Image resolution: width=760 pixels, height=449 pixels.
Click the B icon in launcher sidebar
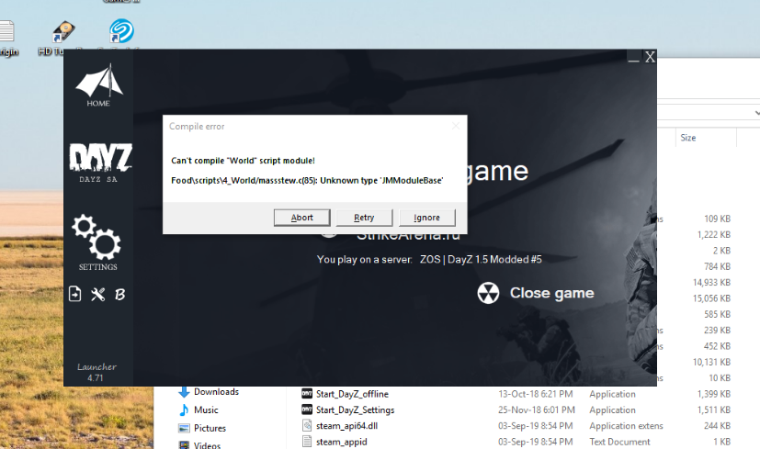(119, 294)
